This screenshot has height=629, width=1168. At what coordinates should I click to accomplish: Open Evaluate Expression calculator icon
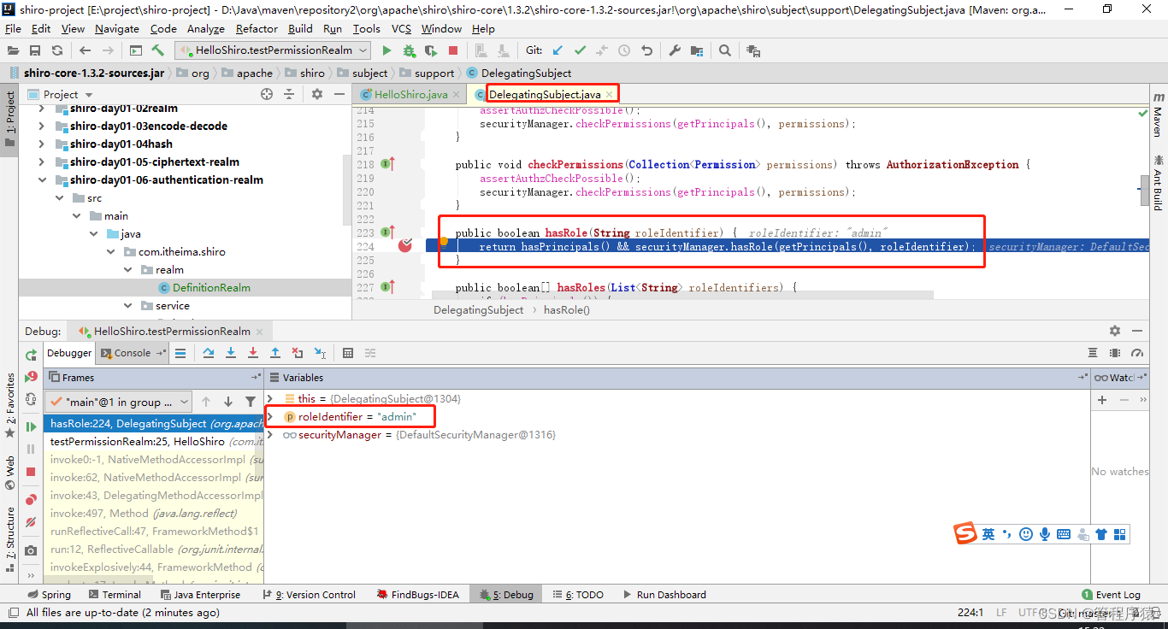coord(348,353)
